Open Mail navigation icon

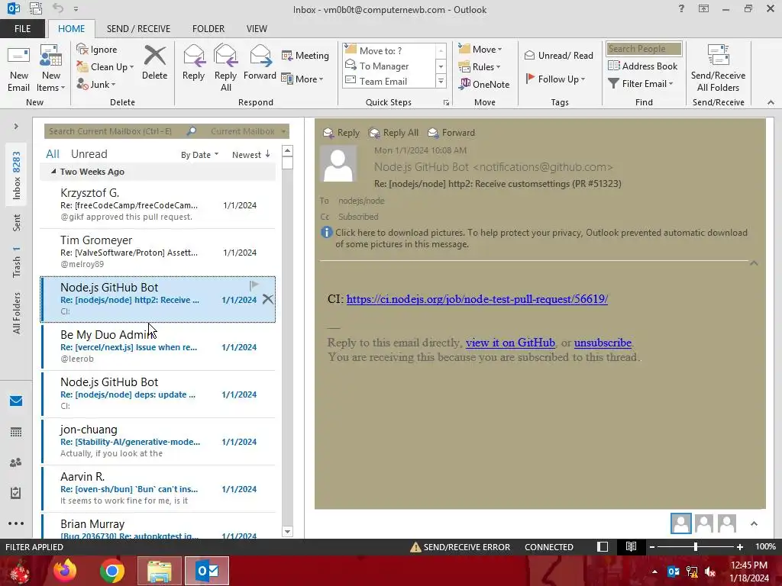pyautogui.click(x=16, y=401)
